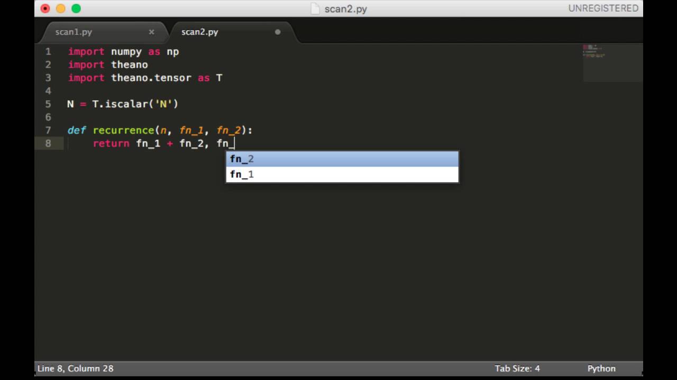The height and width of the screenshot is (380, 677).
Task: Click the green zoom window button
Action: (76, 8)
